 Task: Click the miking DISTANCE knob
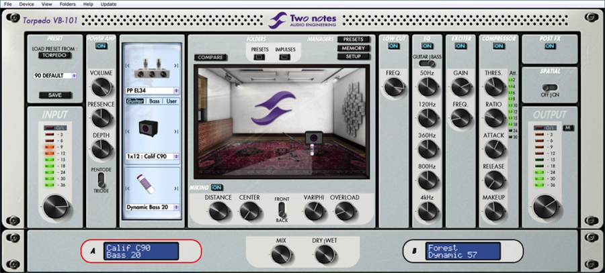[x=218, y=211]
